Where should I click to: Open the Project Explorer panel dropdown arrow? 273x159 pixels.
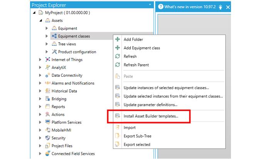coord(150,5)
